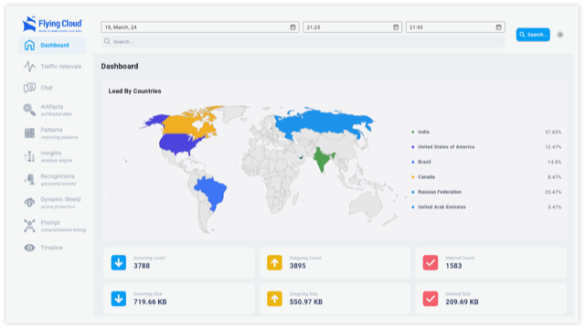Screen dimensions: 585x329
Task: Click the Internal Count checkmark icon
Action: point(431,262)
